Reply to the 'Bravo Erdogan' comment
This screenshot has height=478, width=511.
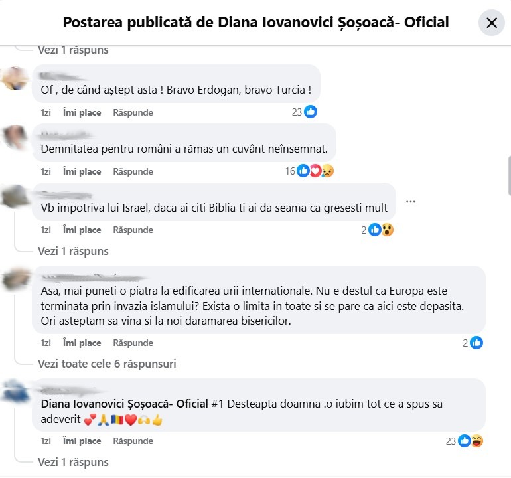(133, 112)
